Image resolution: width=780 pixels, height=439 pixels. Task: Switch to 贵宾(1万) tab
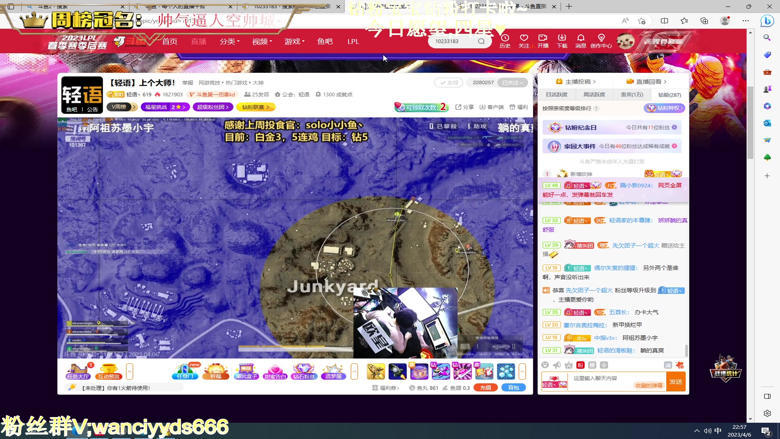click(632, 94)
